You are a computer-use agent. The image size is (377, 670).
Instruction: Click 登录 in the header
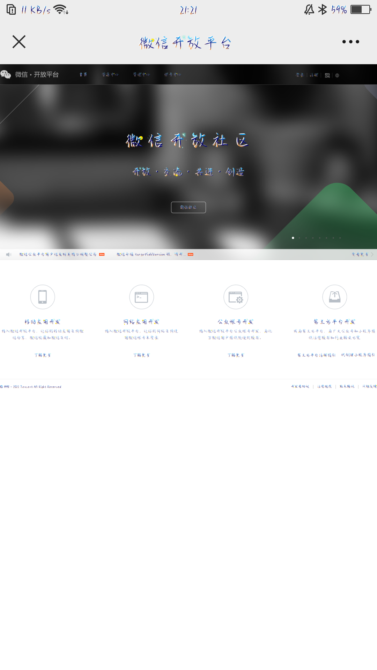[300, 75]
